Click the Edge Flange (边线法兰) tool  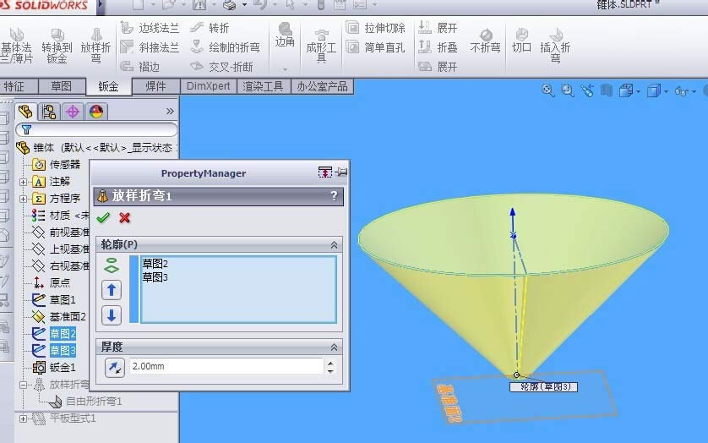(150, 28)
